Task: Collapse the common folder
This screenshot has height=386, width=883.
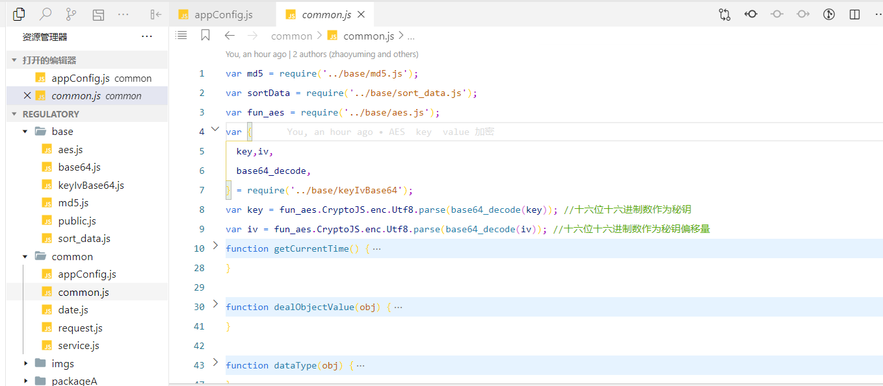Action: tap(25, 256)
